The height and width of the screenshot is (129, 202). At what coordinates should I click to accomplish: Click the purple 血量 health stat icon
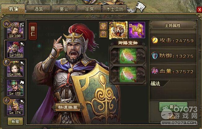tap(155, 71)
